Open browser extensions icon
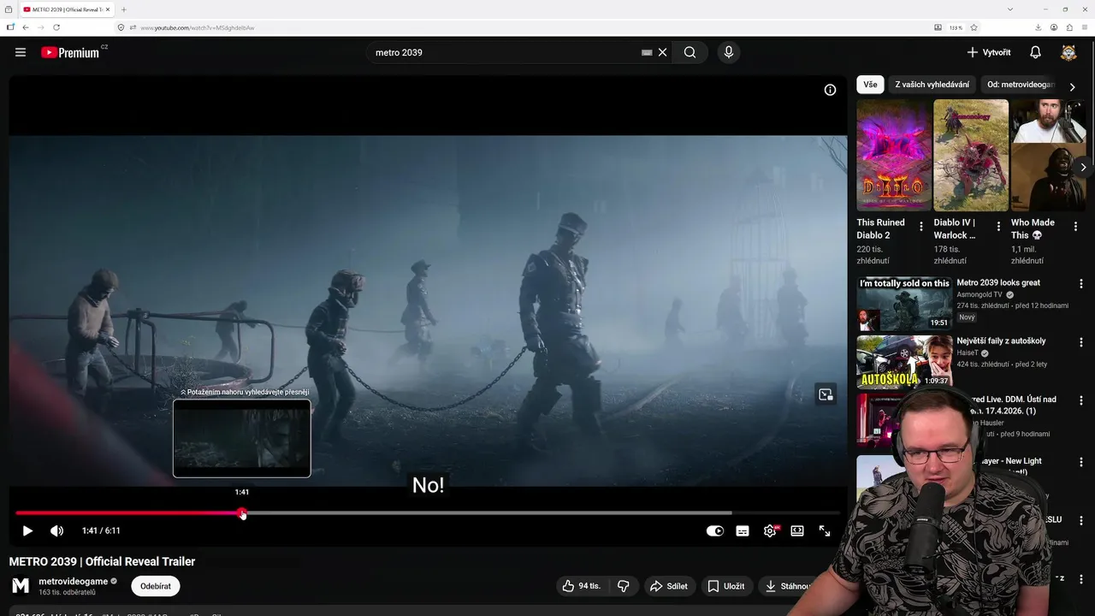Viewport: 1095px width, 616px height. coord(1069,27)
